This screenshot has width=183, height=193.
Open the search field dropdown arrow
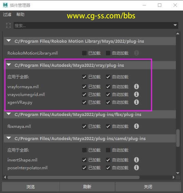175,25
